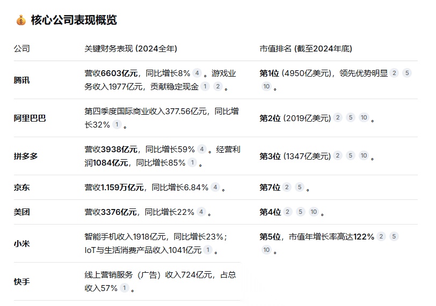Click citation 10 beside 1347亿美元

coord(364,155)
